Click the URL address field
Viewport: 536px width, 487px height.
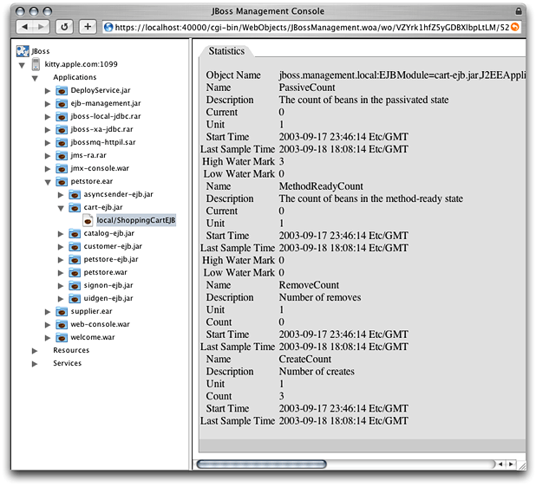[x=311, y=27]
